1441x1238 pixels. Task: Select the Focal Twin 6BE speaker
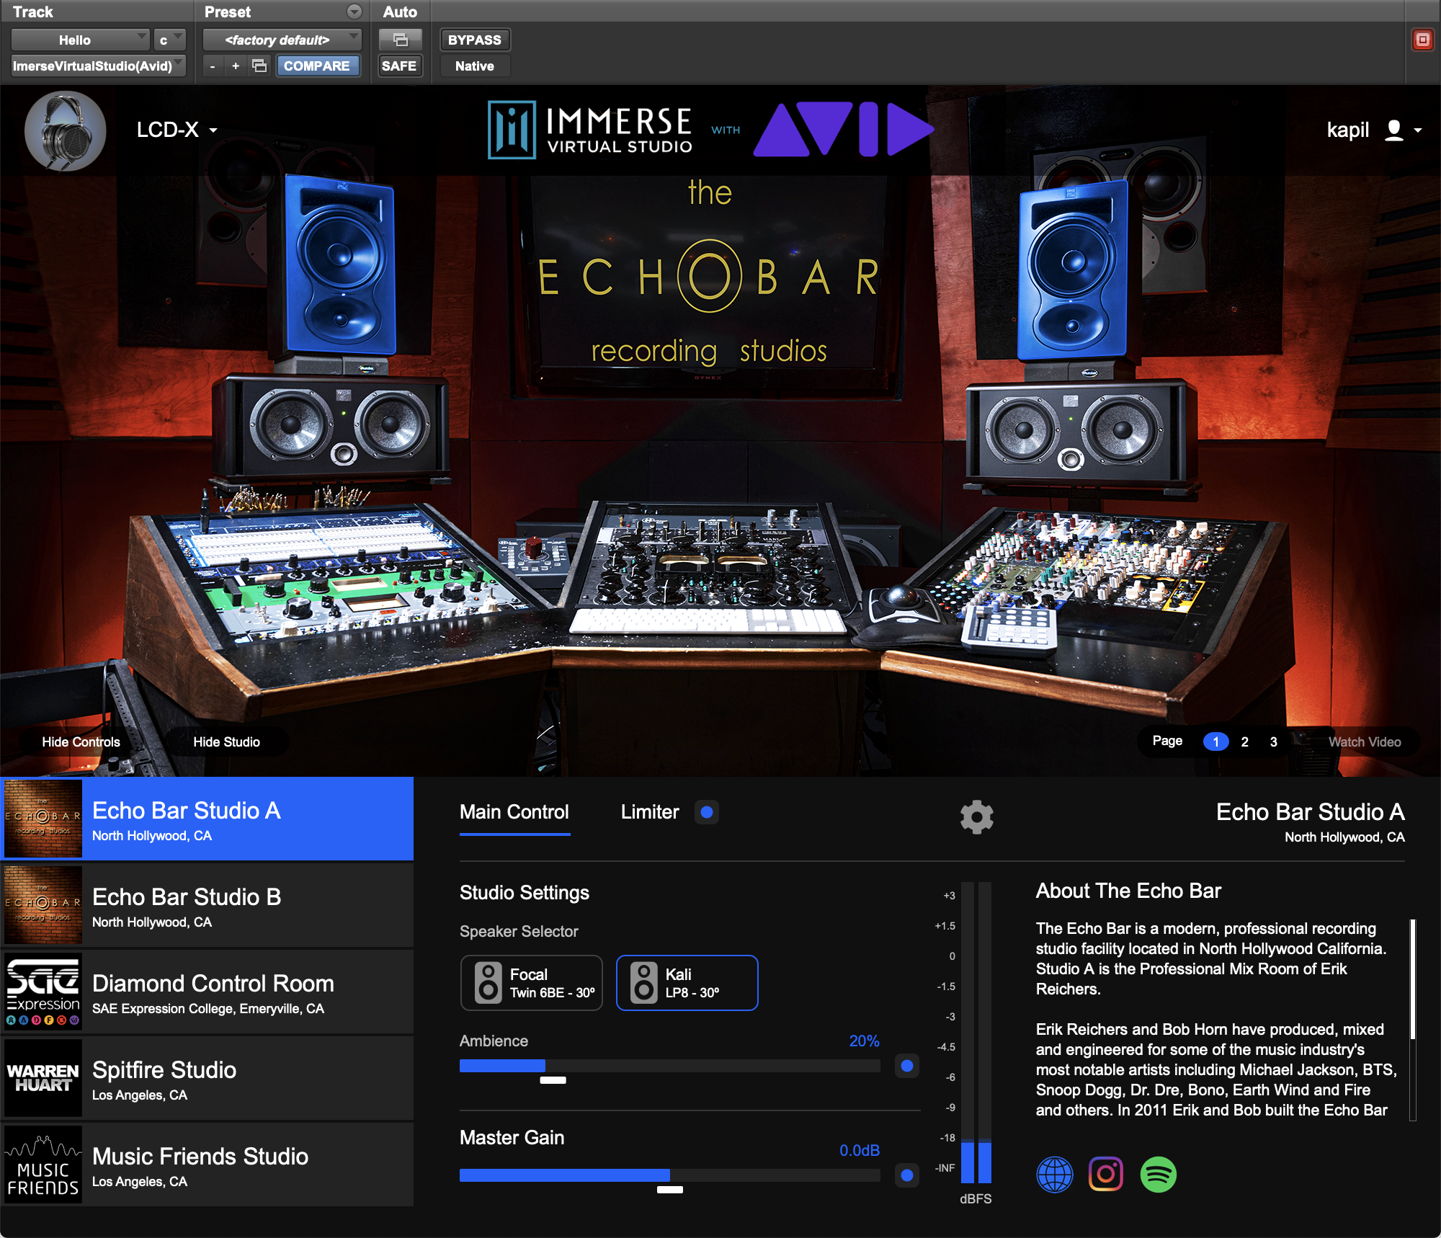coord(531,983)
